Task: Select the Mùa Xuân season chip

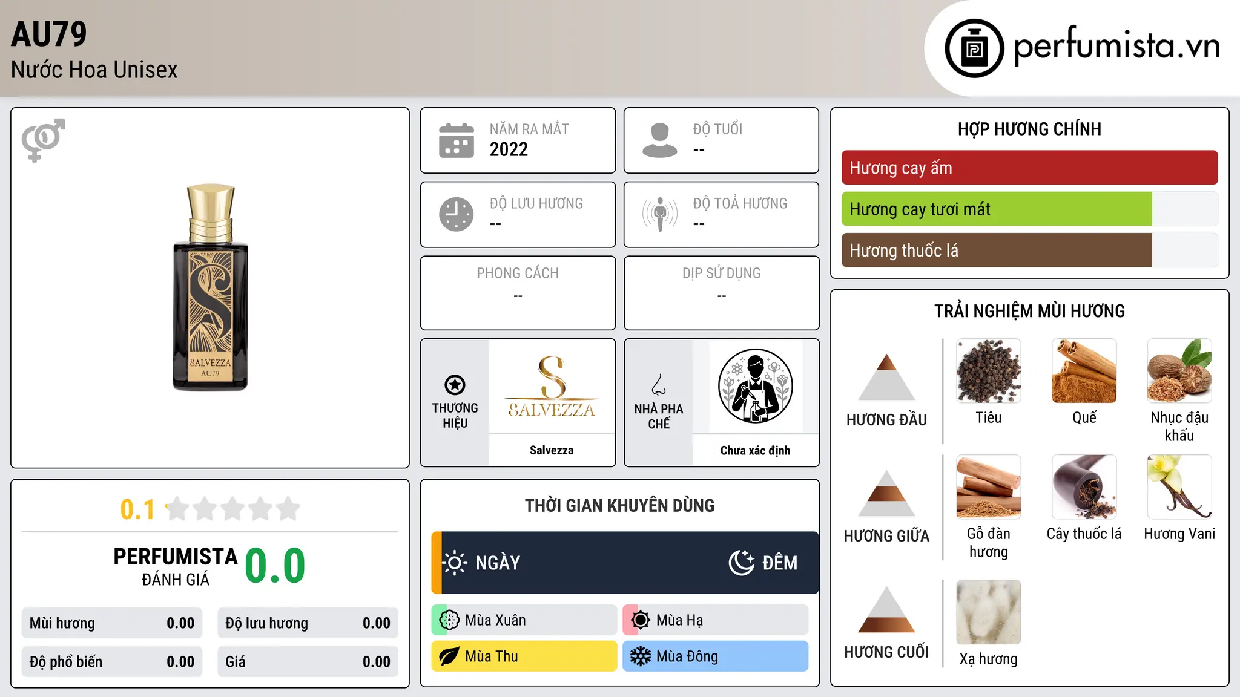Action: [x=524, y=620]
